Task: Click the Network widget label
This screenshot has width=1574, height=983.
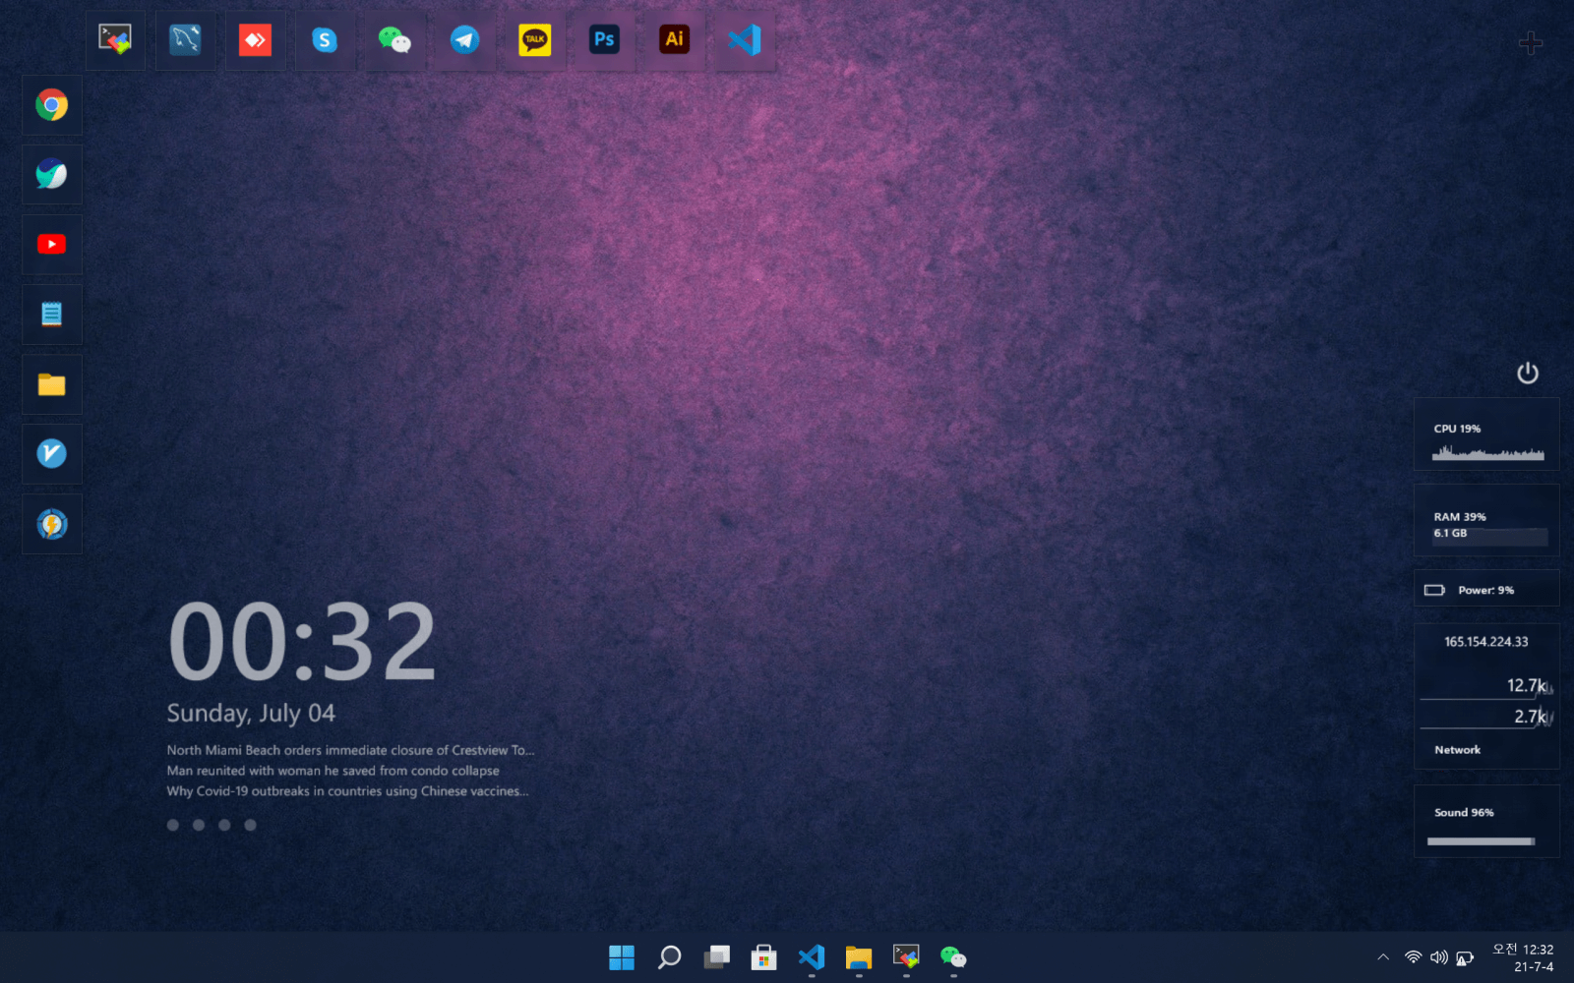Action: coord(1457,750)
